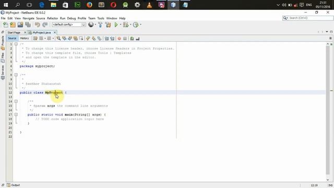
Task: Switch to the Start Page tab
Action: pos(14,32)
